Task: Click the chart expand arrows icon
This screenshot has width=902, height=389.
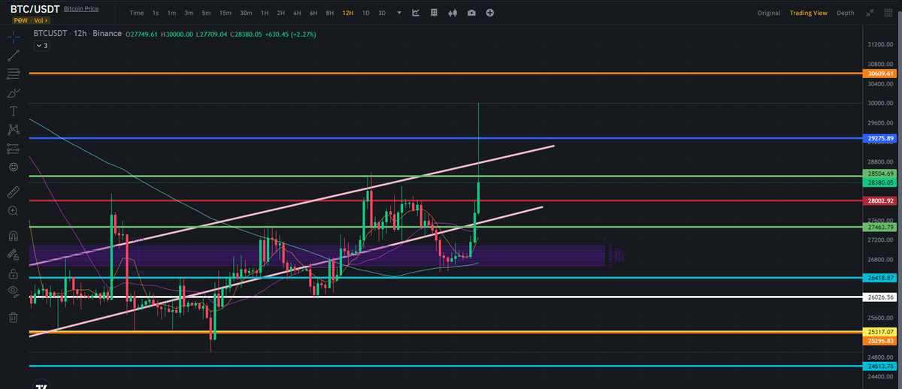Action: [x=870, y=13]
